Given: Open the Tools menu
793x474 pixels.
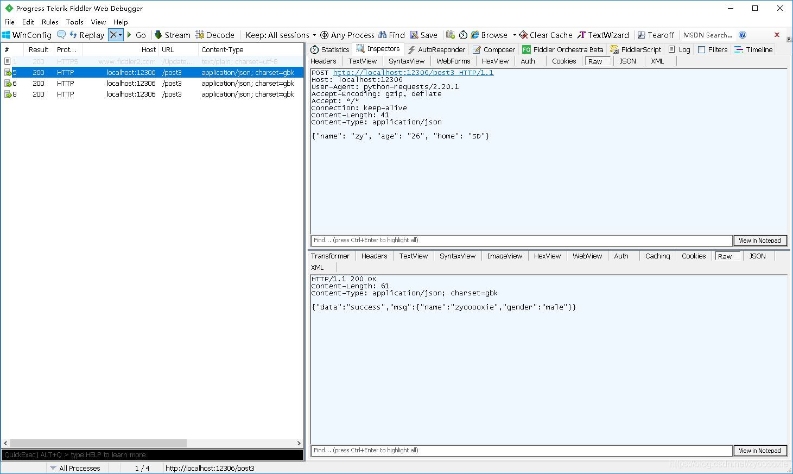Looking at the screenshot, I should pos(74,22).
